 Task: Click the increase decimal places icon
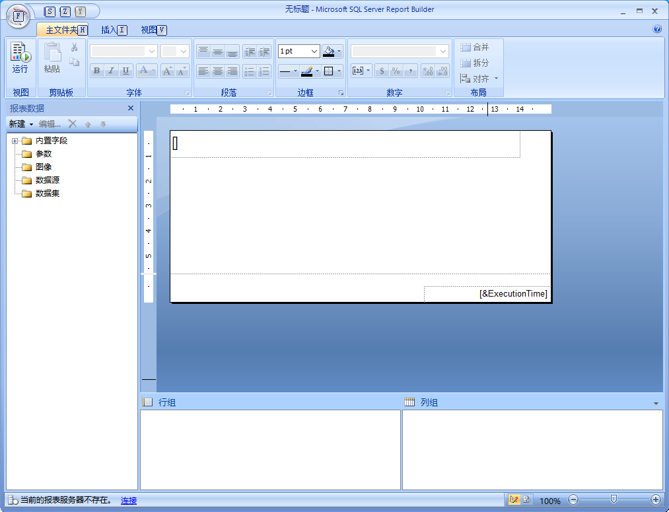click(x=428, y=71)
